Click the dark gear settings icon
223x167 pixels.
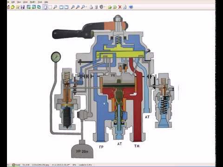pyautogui.click(x=101, y=7)
